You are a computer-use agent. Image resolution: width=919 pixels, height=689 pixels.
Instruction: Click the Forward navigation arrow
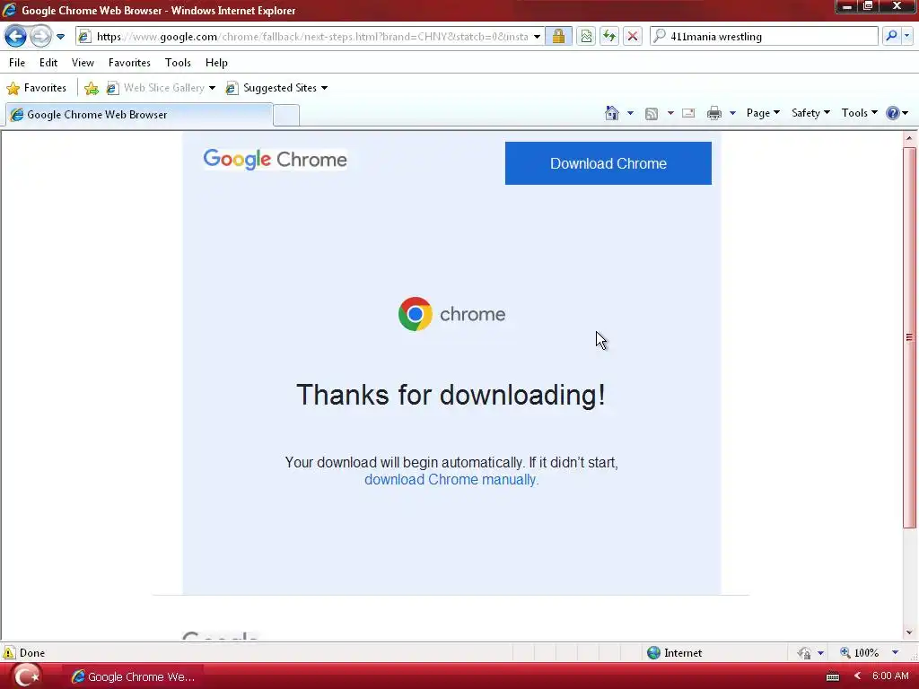[40, 36]
